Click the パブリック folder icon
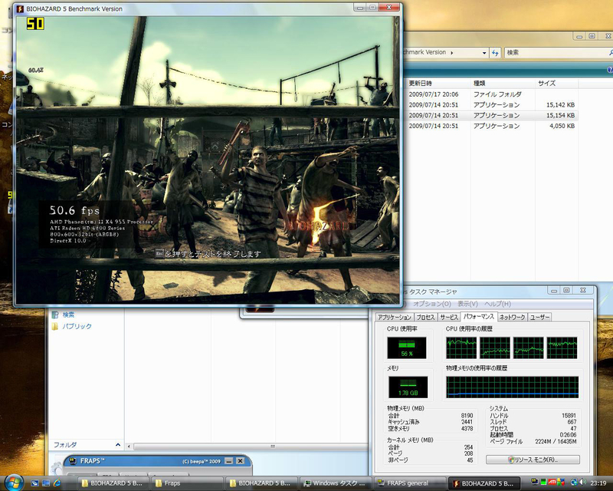This screenshot has width=613, height=491. (55, 326)
